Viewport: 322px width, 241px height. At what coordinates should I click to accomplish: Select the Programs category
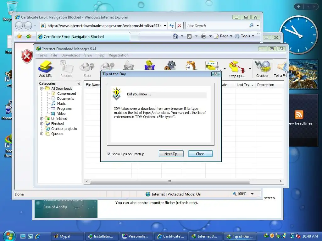pos(64,109)
